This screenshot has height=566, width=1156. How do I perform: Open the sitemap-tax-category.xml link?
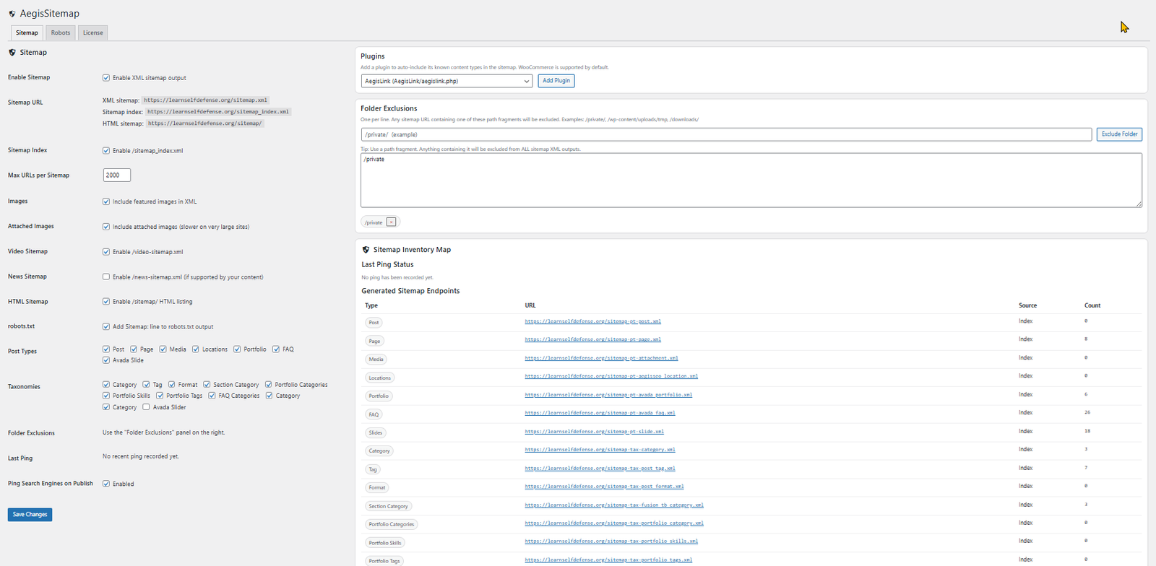(x=600, y=450)
